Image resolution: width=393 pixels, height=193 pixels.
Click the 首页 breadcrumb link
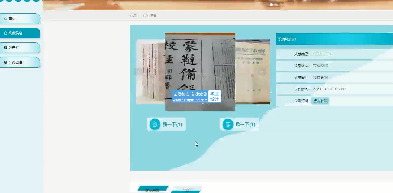[133, 15]
